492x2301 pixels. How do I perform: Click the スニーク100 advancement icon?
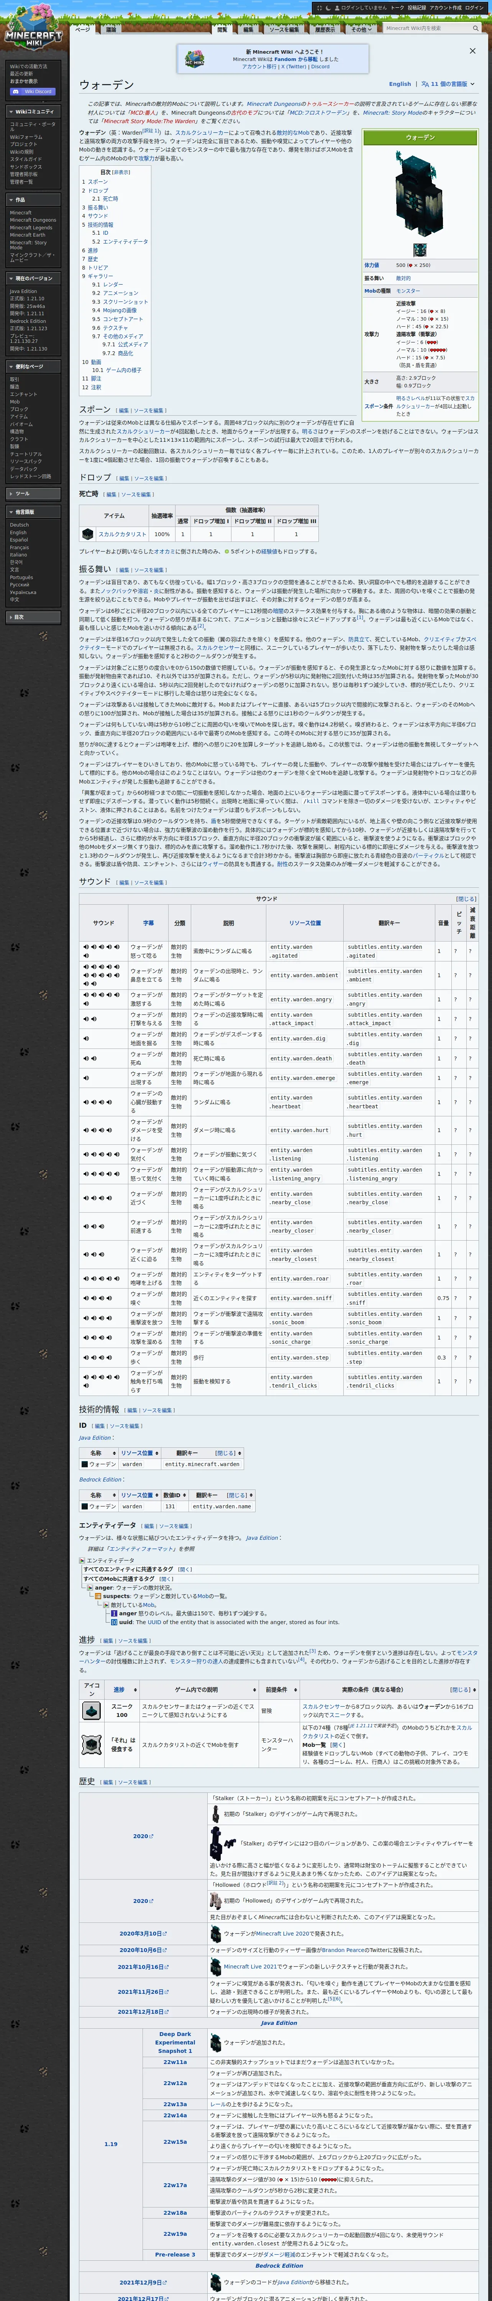pyautogui.click(x=91, y=1710)
